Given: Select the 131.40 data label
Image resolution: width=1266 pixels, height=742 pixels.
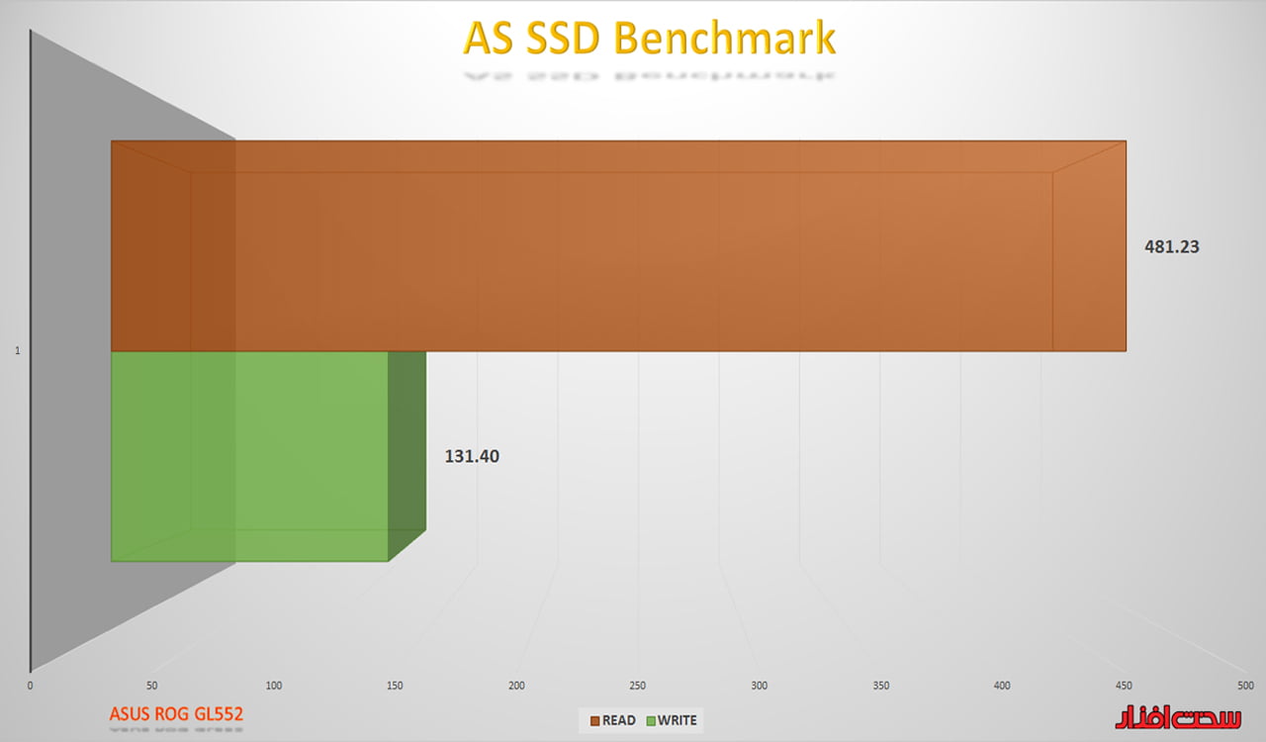Looking at the screenshot, I should [471, 457].
